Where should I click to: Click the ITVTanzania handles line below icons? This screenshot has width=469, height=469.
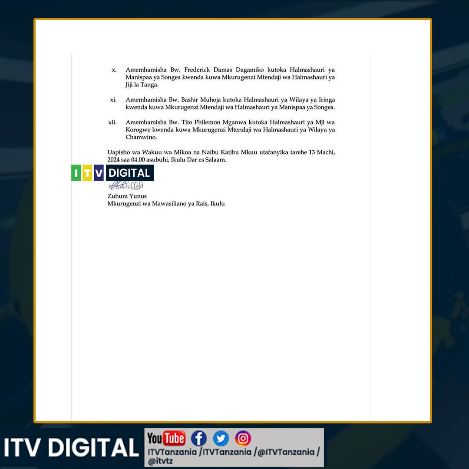(234, 452)
